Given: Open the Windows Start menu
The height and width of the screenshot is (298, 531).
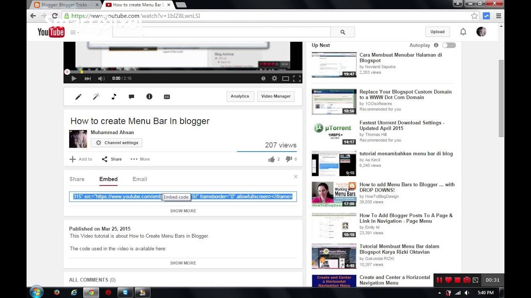Looking at the screenshot, I should [x=37, y=292].
